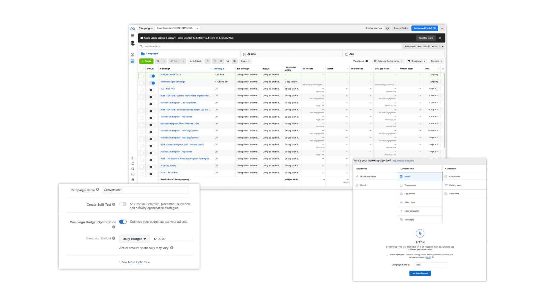Click the Traffic marketing objective
Screen dimensions: 545x306
(x=420, y=176)
